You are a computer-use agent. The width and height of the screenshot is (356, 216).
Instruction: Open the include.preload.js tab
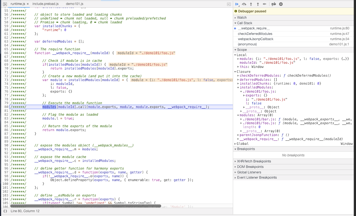(45, 4)
